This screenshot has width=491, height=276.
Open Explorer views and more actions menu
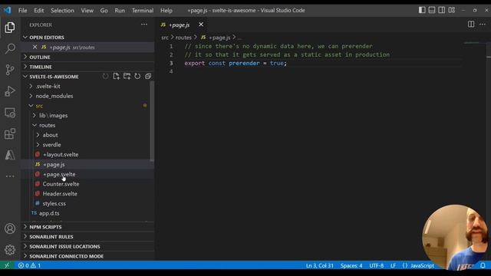coord(144,25)
